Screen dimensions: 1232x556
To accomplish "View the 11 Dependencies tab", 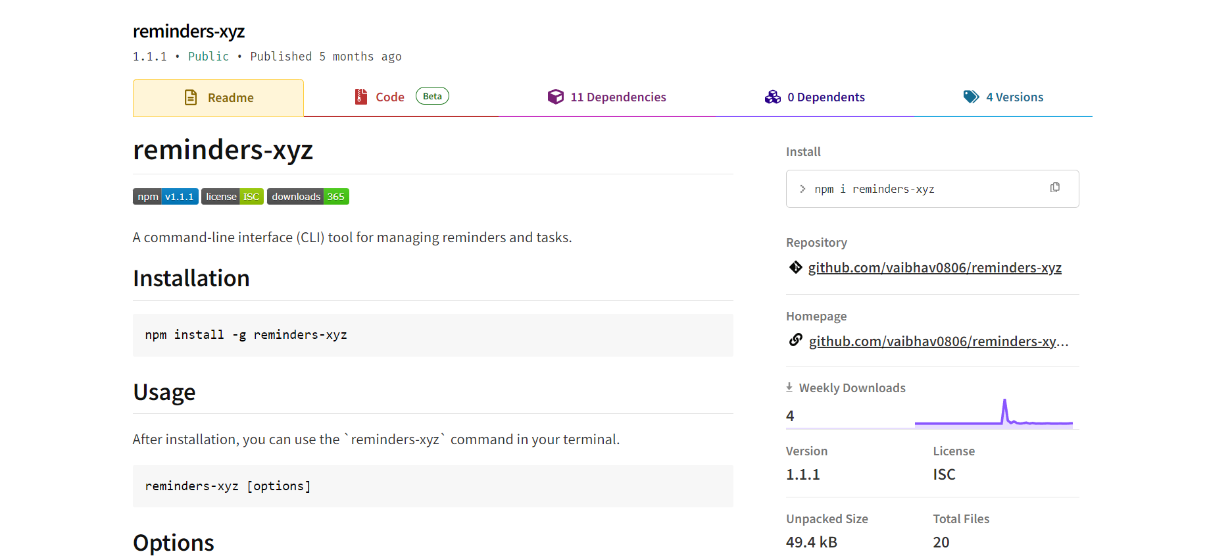I will [x=618, y=97].
